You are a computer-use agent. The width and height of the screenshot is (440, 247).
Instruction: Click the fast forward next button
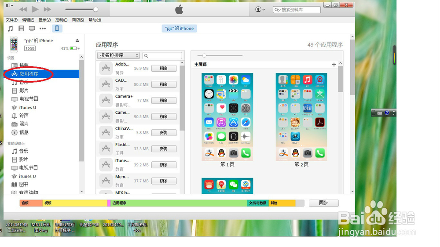[x=47, y=10]
